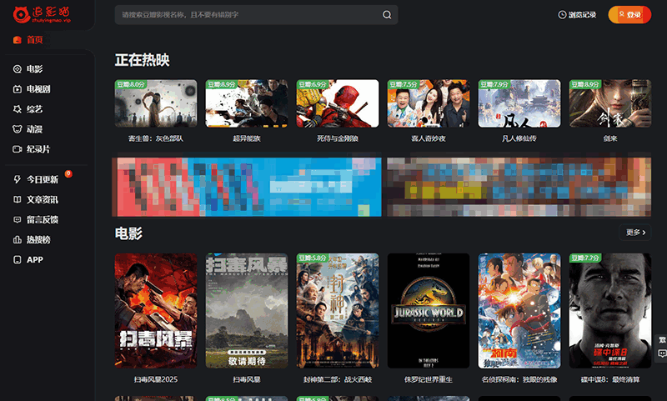Click the 电视剧 TV icon
The image size is (667, 401).
click(x=18, y=89)
